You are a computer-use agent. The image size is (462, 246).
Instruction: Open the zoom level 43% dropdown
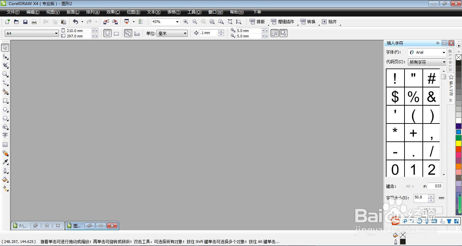(177, 22)
